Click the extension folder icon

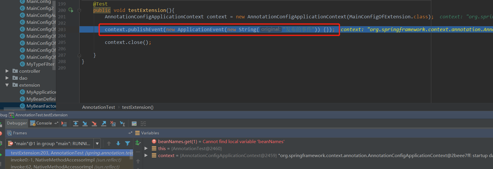(x=15, y=85)
